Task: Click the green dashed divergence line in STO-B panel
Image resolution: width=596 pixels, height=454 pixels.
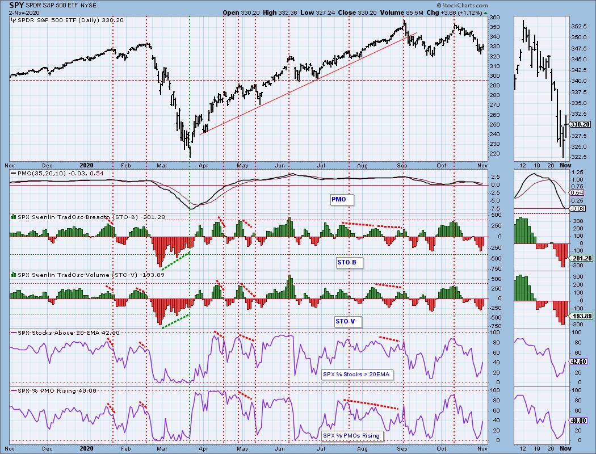Action: [x=176, y=260]
